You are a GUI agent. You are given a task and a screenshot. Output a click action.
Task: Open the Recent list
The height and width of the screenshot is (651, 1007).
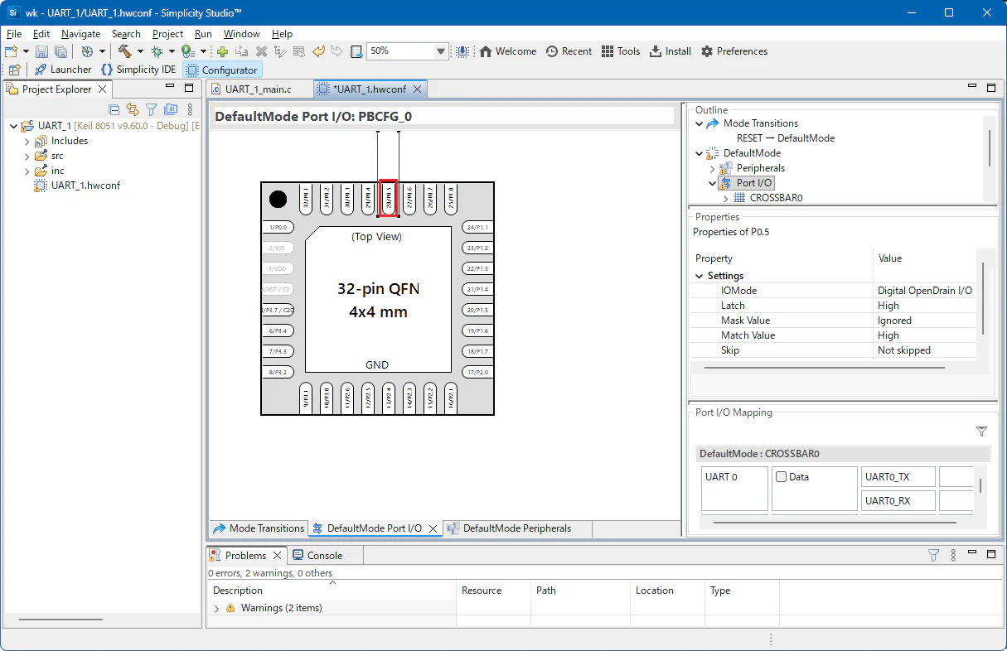(x=569, y=51)
